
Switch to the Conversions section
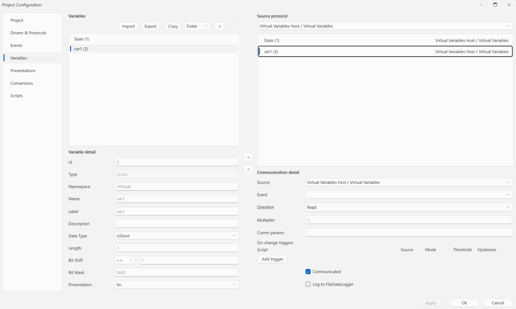[32, 83]
